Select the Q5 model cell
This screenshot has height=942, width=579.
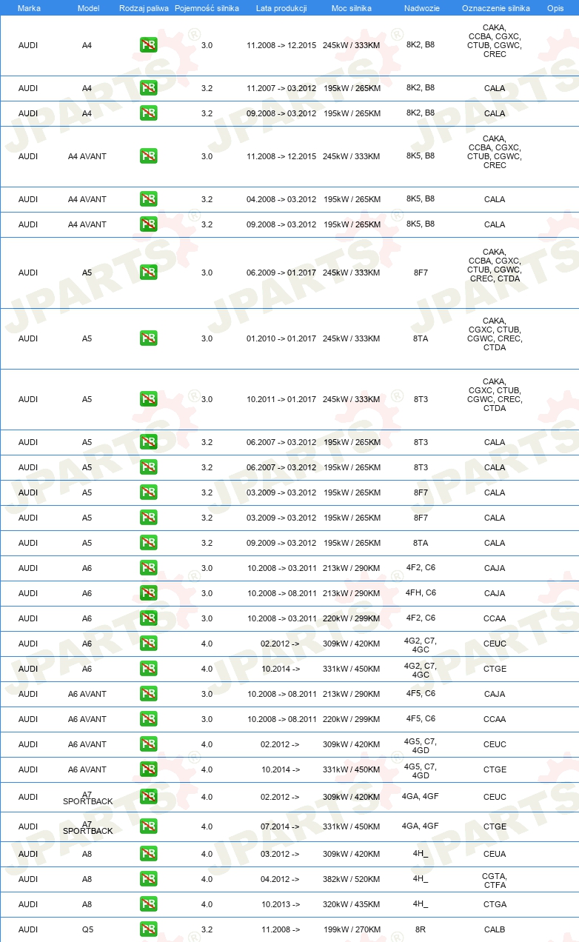[x=87, y=929]
